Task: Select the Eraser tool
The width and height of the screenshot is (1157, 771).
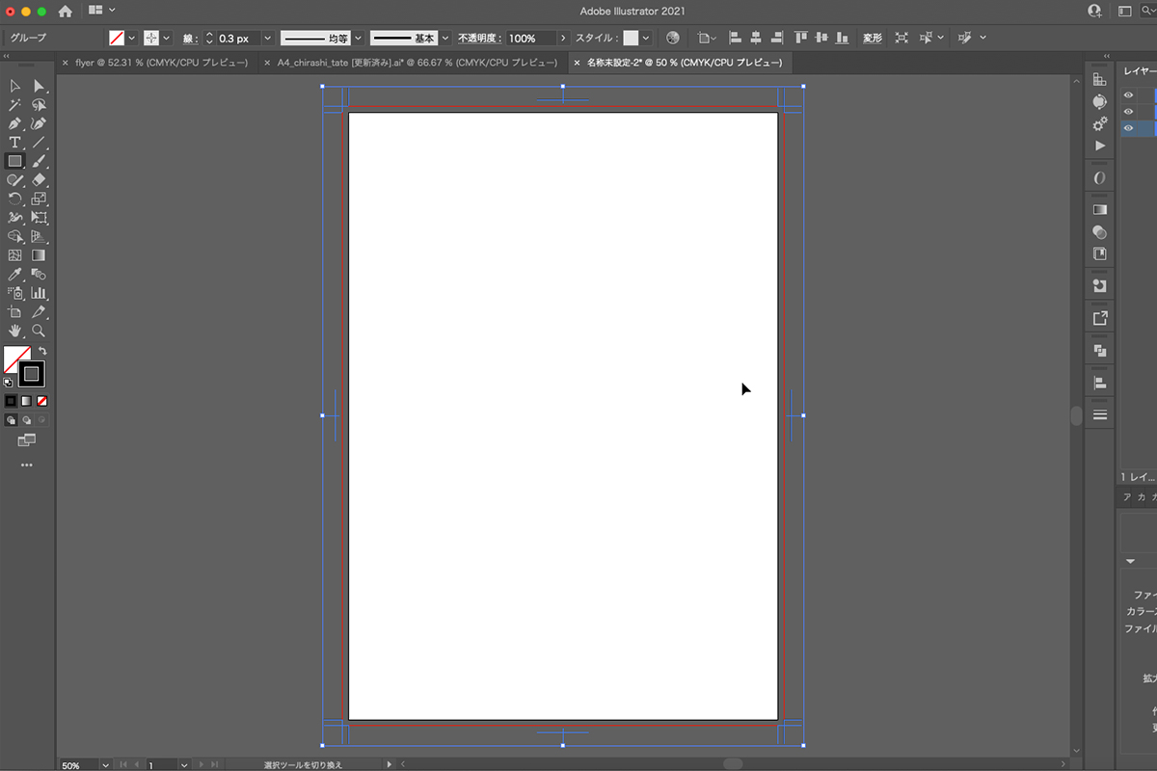Action: [39, 180]
